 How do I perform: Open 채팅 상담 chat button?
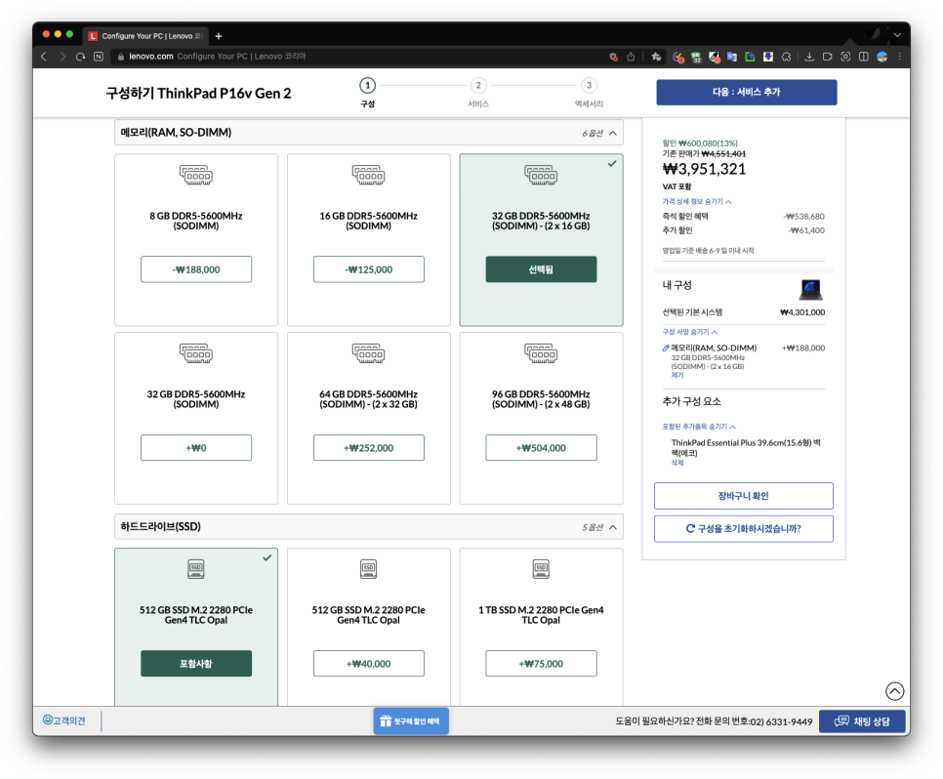pyautogui.click(x=862, y=720)
